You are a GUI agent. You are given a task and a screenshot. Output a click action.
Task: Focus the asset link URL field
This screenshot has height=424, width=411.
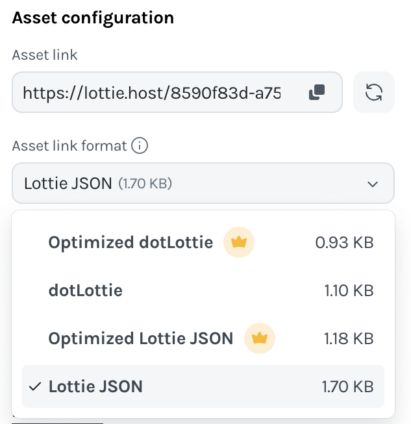(x=177, y=92)
